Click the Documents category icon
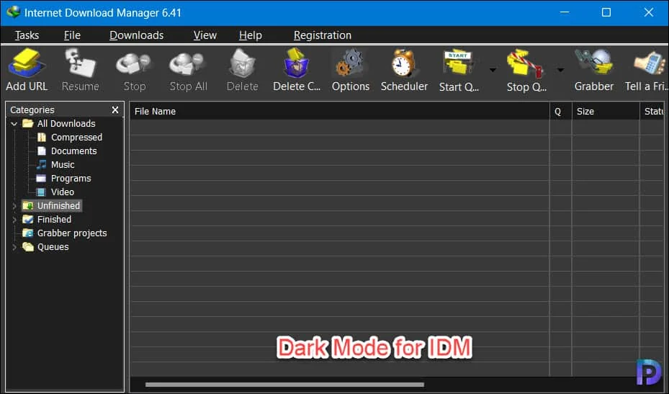Screen dimensions: 669x394 41,151
